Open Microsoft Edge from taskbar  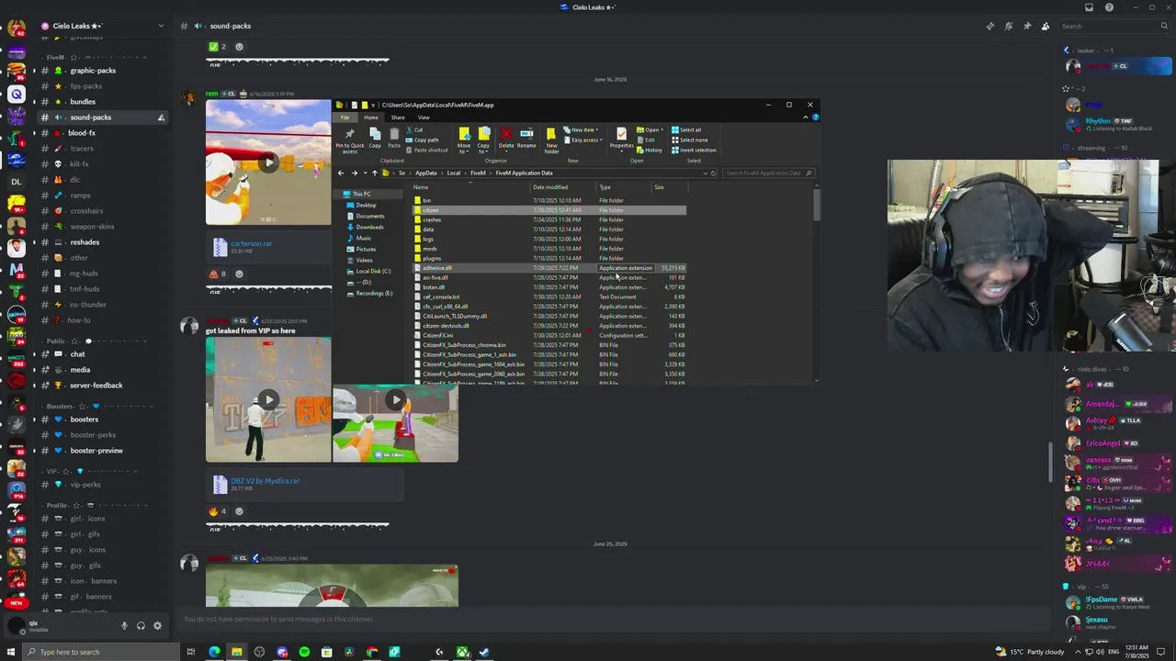click(x=214, y=652)
